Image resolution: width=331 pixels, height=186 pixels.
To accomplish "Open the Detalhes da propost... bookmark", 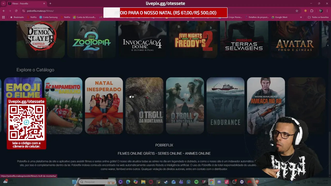I will pyautogui.click(x=257, y=17).
